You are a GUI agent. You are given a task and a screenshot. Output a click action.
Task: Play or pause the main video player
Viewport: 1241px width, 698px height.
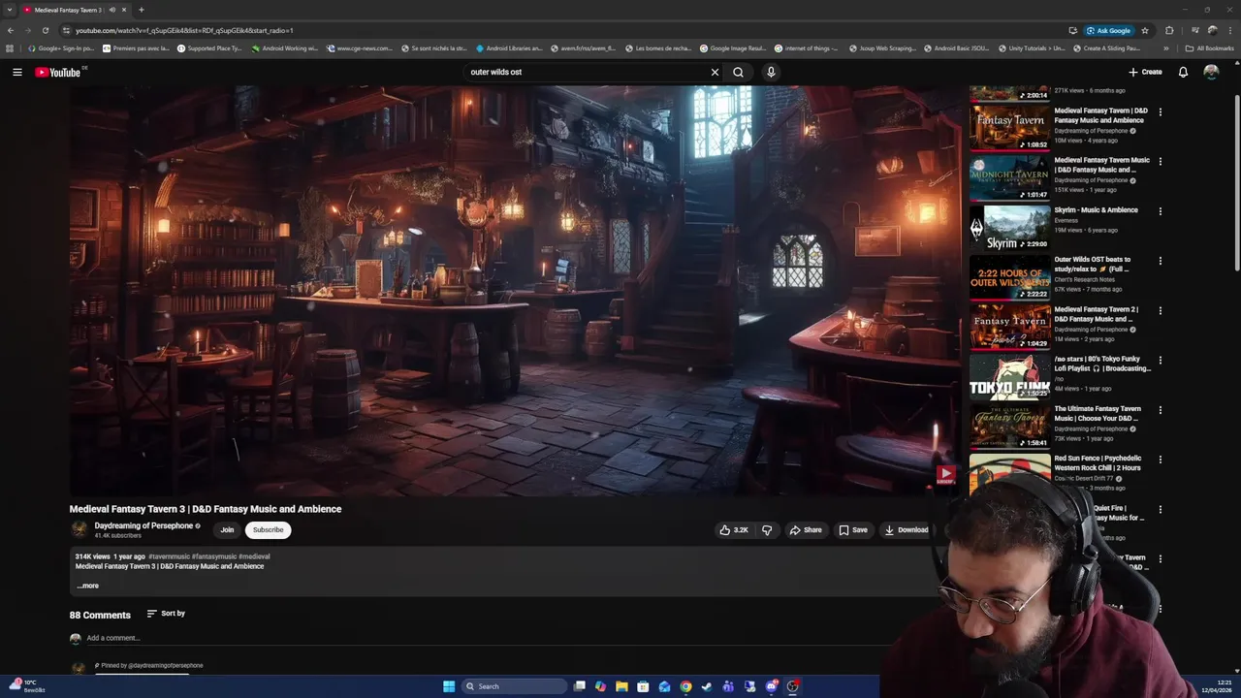point(514,291)
